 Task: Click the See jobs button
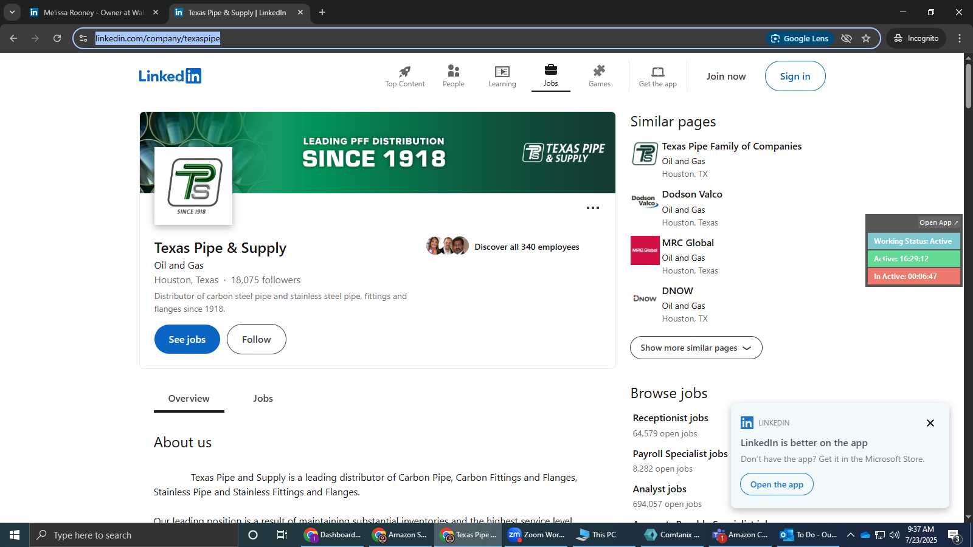point(187,339)
